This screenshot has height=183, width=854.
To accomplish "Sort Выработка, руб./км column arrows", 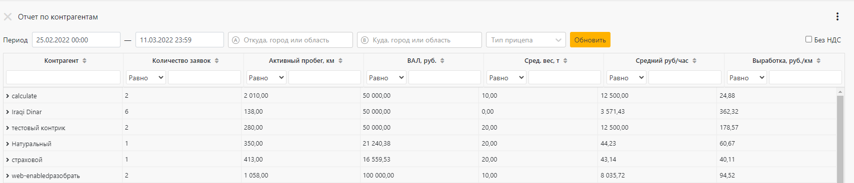I will (x=818, y=61).
